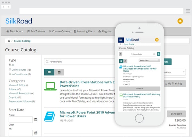Viewport: 192px width, 137px height.
Task: Open the hamburger menu in the phone app
Action: tap(121, 40)
